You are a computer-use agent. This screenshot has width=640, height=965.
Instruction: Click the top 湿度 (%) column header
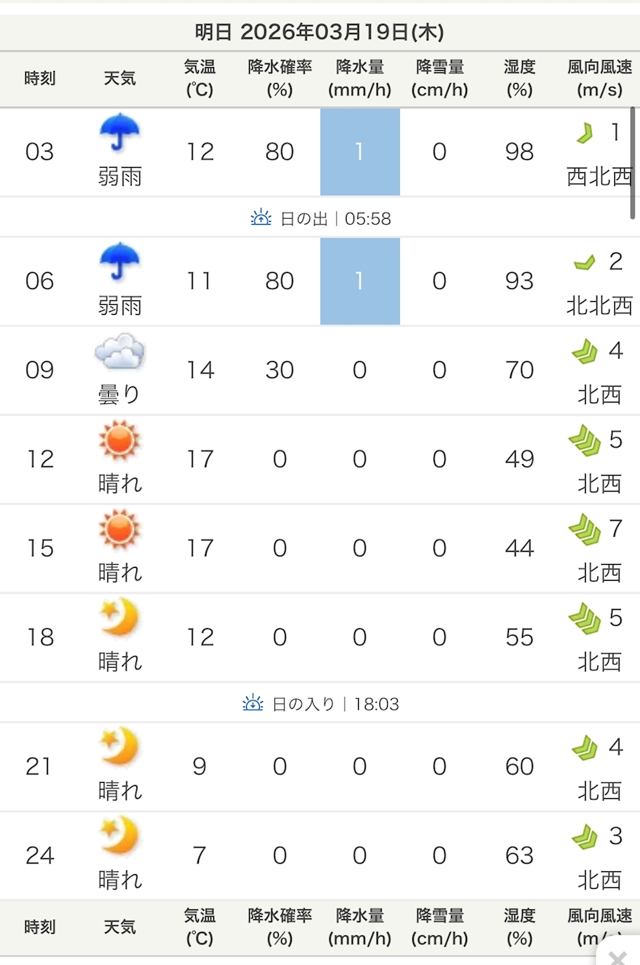click(519, 79)
